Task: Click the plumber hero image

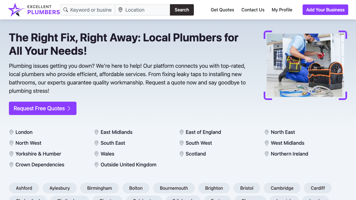Action: pyautogui.click(x=305, y=65)
